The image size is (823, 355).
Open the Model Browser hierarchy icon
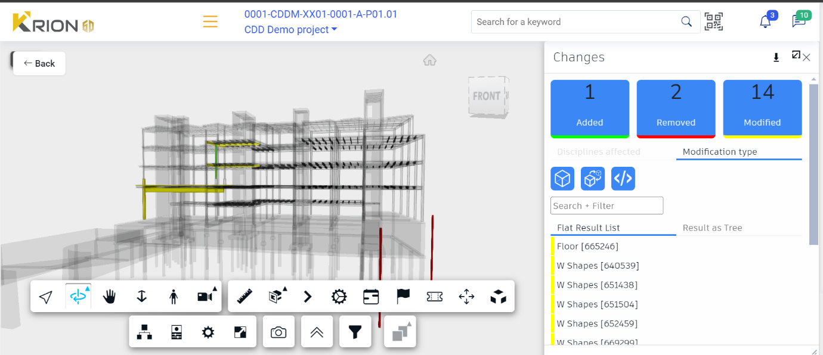(x=144, y=332)
